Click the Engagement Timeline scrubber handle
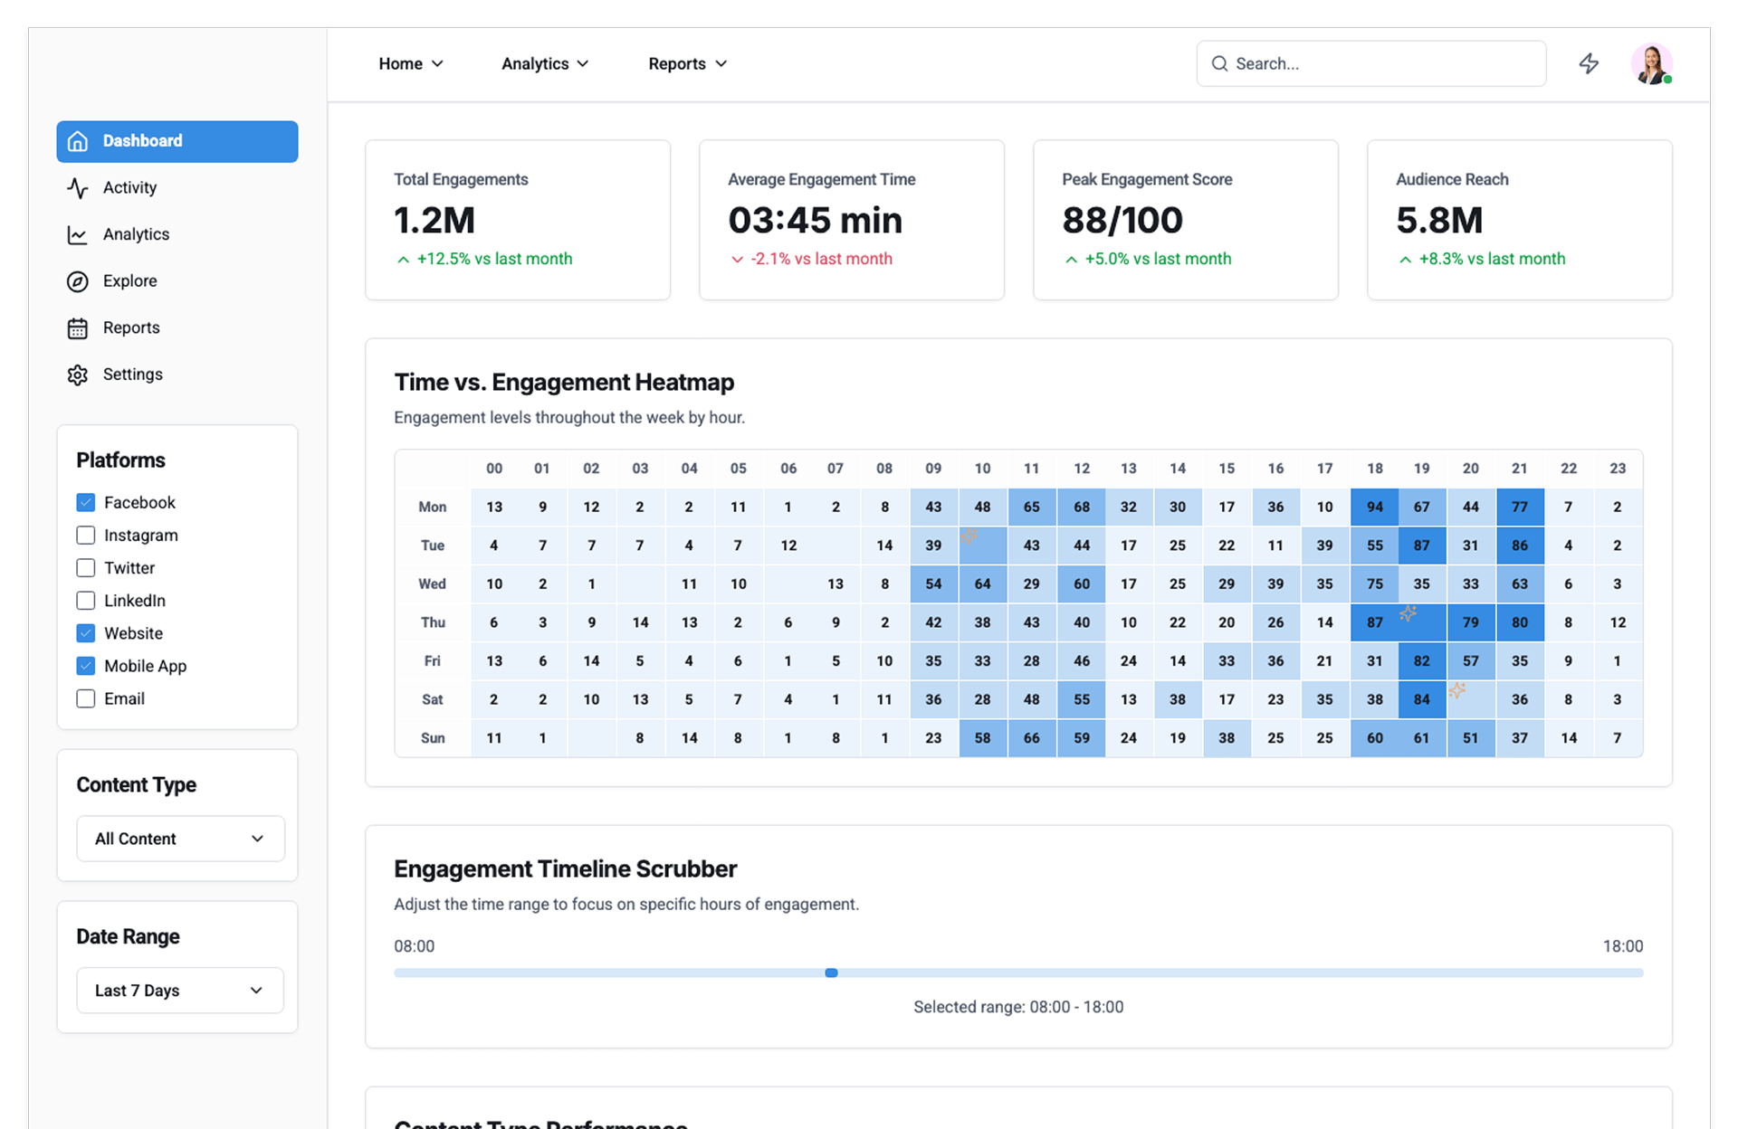Screen dimensions: 1738x1129 pyautogui.click(x=831, y=972)
